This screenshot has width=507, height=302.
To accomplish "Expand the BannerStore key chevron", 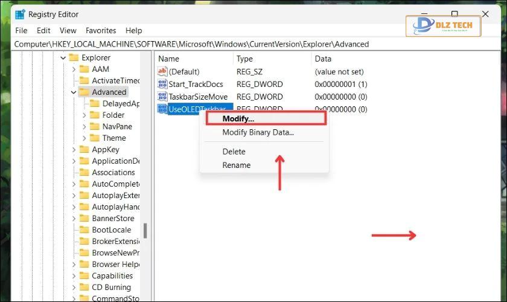I will (x=74, y=219).
